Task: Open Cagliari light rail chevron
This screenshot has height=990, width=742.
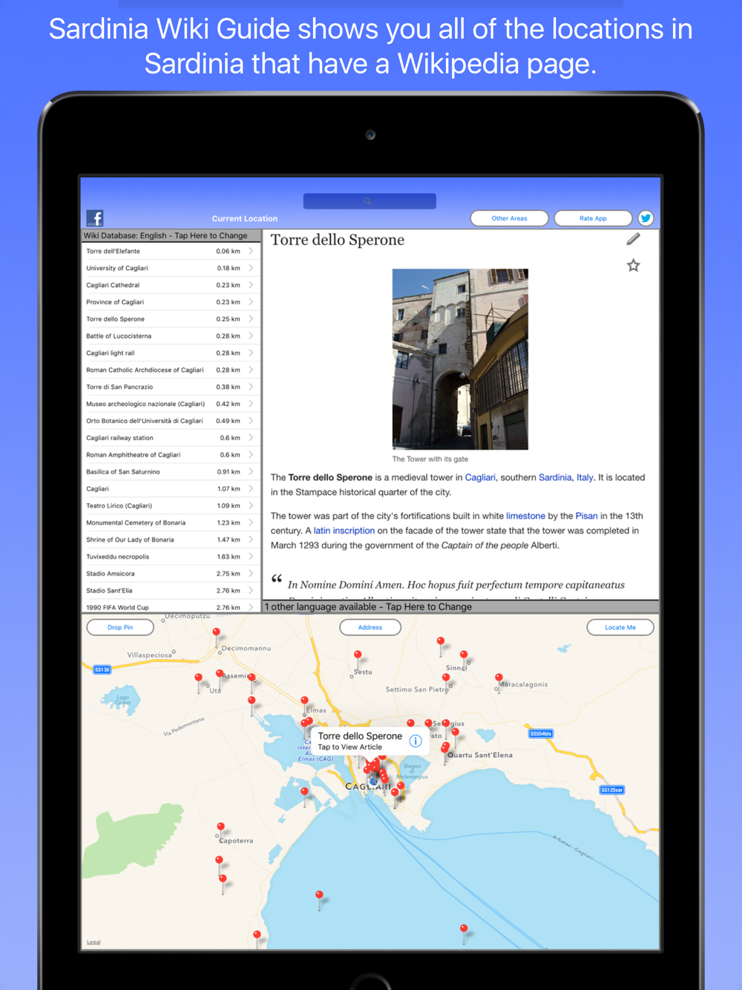Action: pyautogui.click(x=251, y=353)
